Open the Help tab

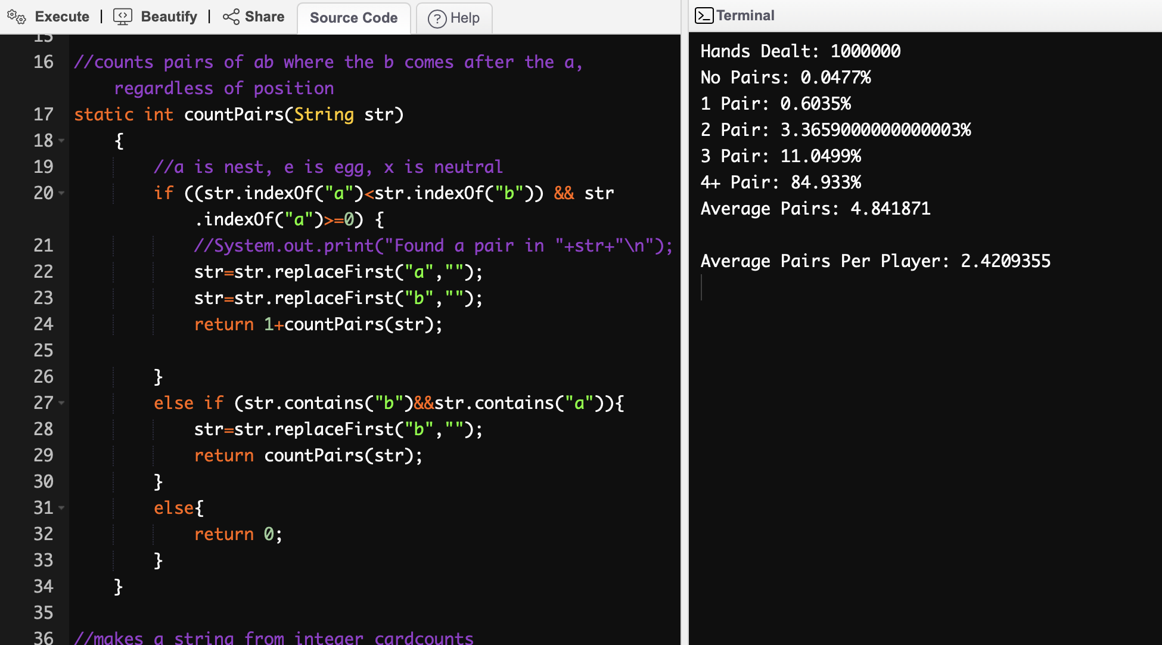click(x=464, y=18)
